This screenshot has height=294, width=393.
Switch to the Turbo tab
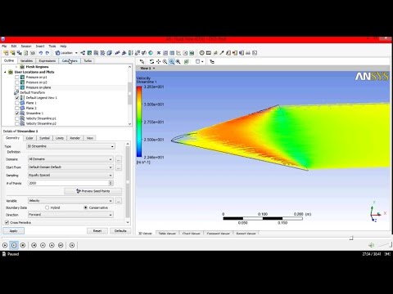point(88,60)
